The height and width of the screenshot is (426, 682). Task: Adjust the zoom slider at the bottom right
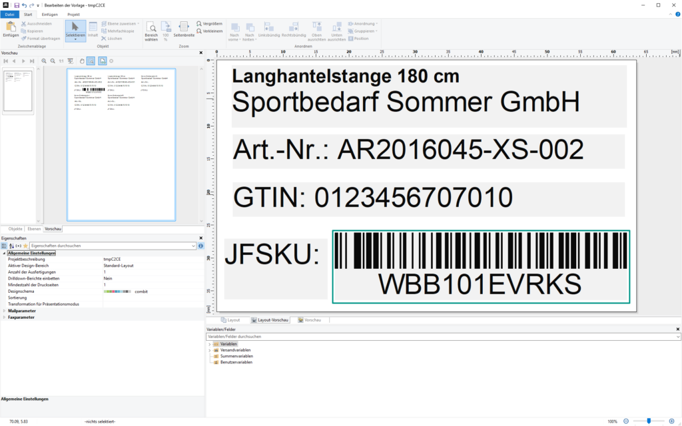pyautogui.click(x=647, y=421)
